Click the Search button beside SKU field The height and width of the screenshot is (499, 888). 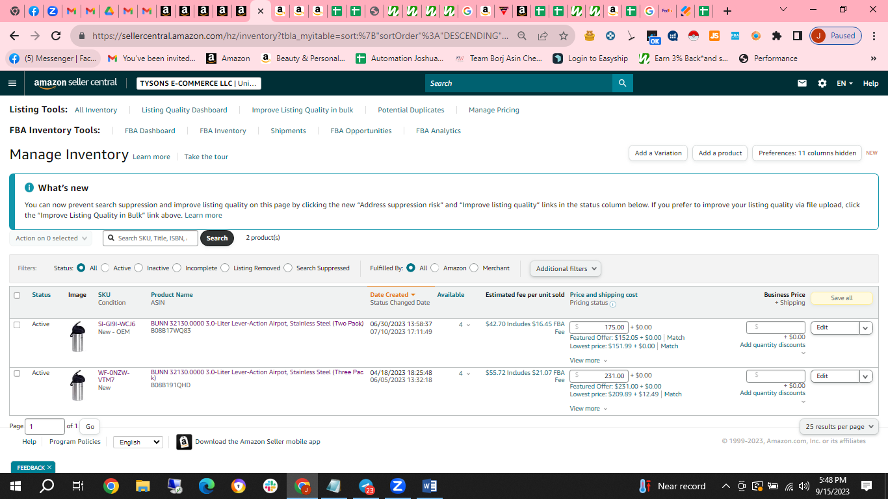(217, 238)
